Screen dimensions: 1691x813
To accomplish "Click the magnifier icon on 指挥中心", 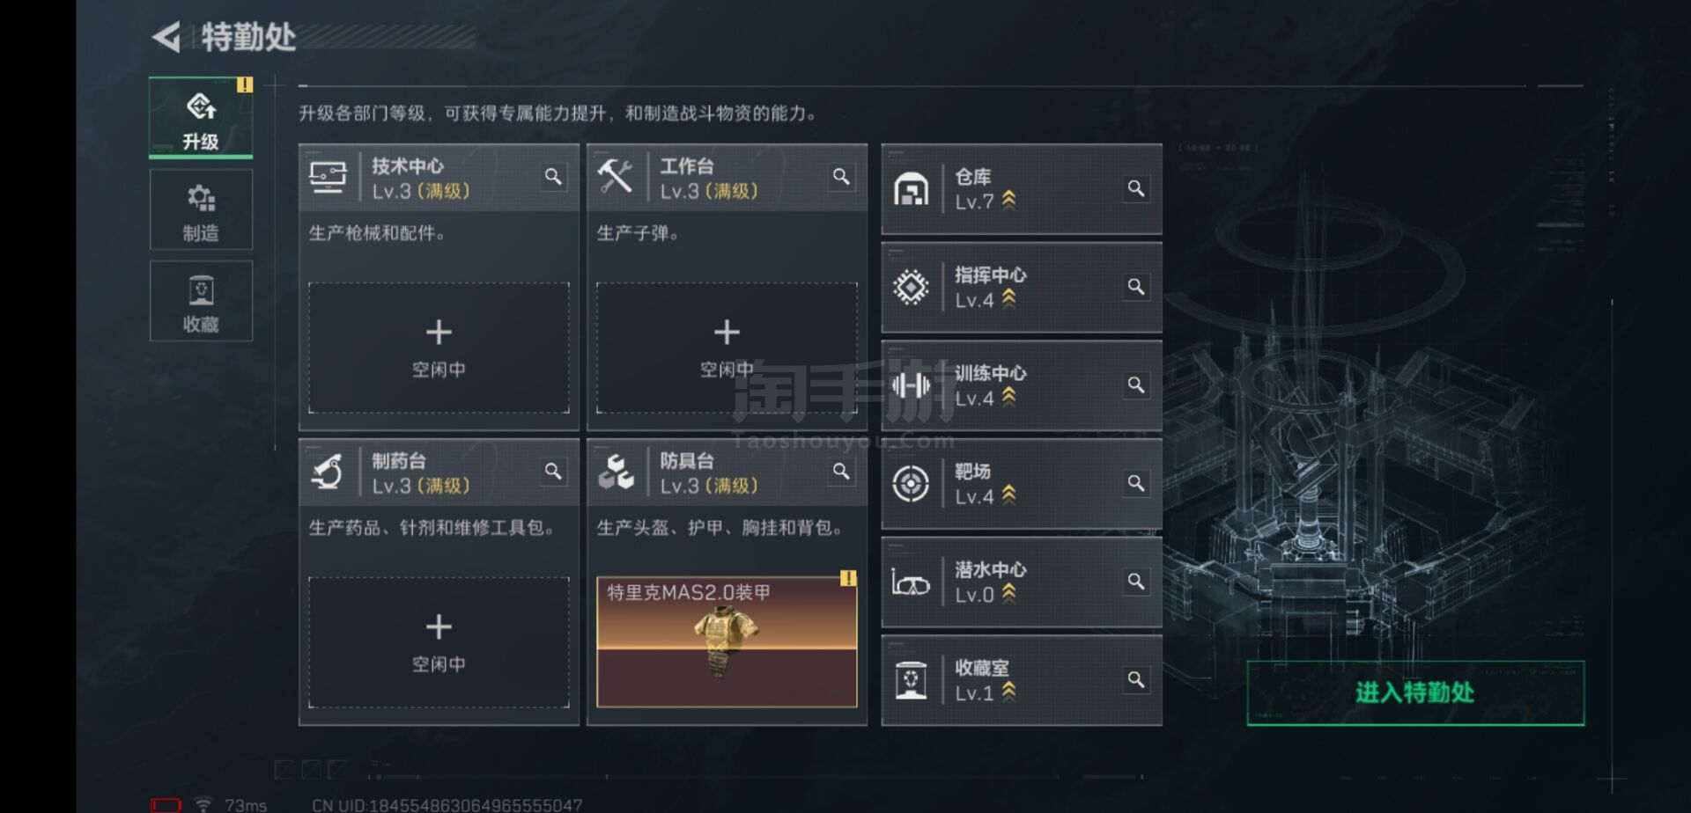I will [x=1136, y=287].
